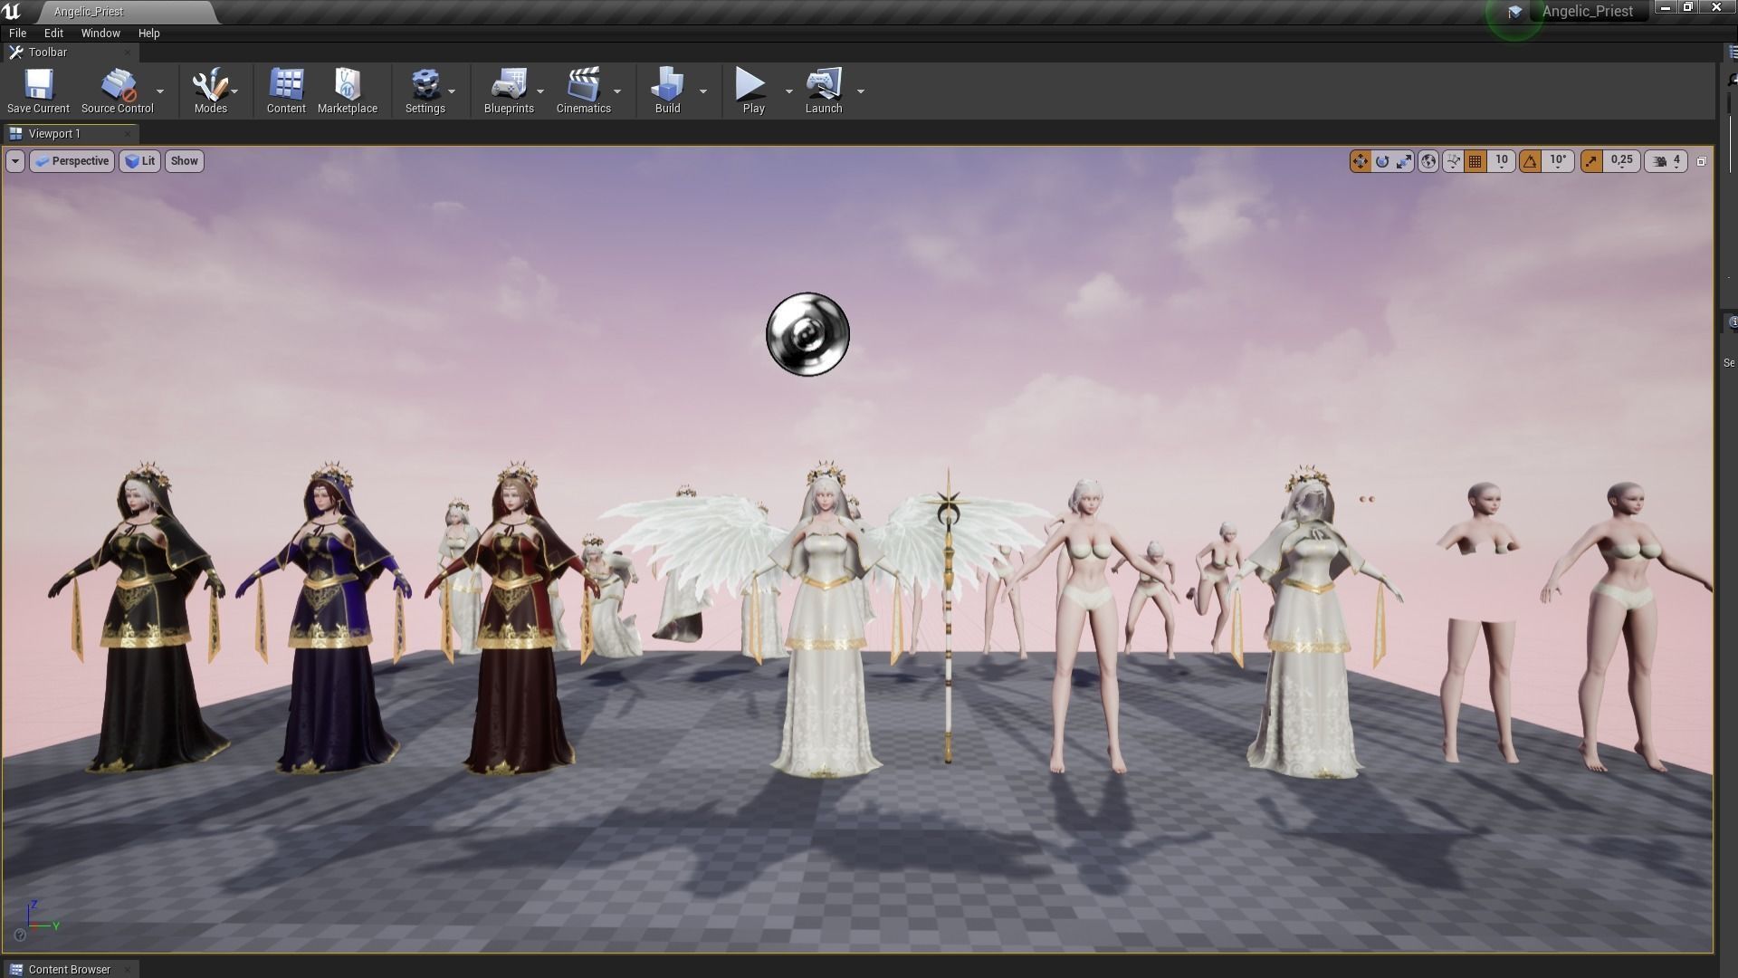Open the Cinematics toolbar icon
Screen dimensions: 1738x978
tap(583, 86)
